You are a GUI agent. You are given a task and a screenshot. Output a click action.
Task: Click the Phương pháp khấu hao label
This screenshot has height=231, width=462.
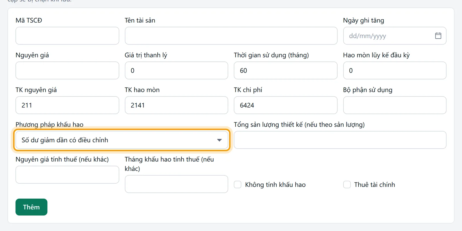tap(49, 124)
